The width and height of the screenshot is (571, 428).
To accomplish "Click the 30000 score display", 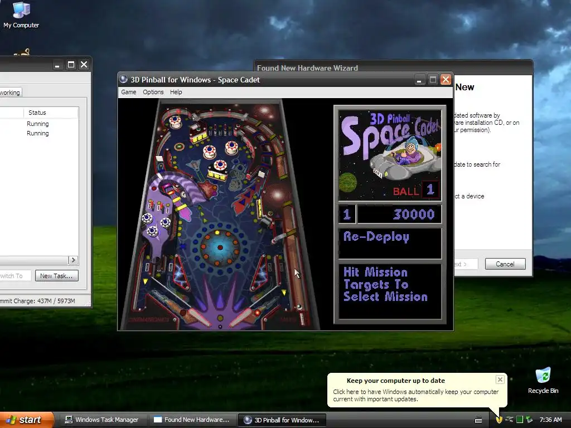I will (x=399, y=214).
